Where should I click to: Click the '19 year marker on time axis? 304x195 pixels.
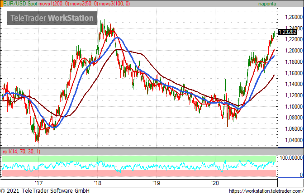(156, 183)
